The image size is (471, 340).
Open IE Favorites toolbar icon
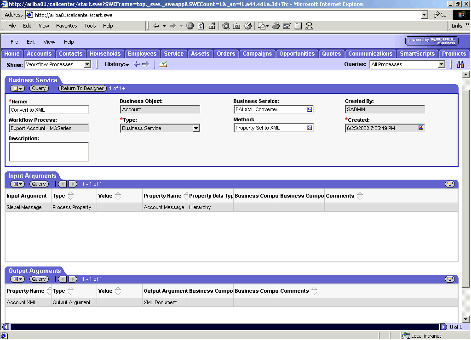[237, 26]
